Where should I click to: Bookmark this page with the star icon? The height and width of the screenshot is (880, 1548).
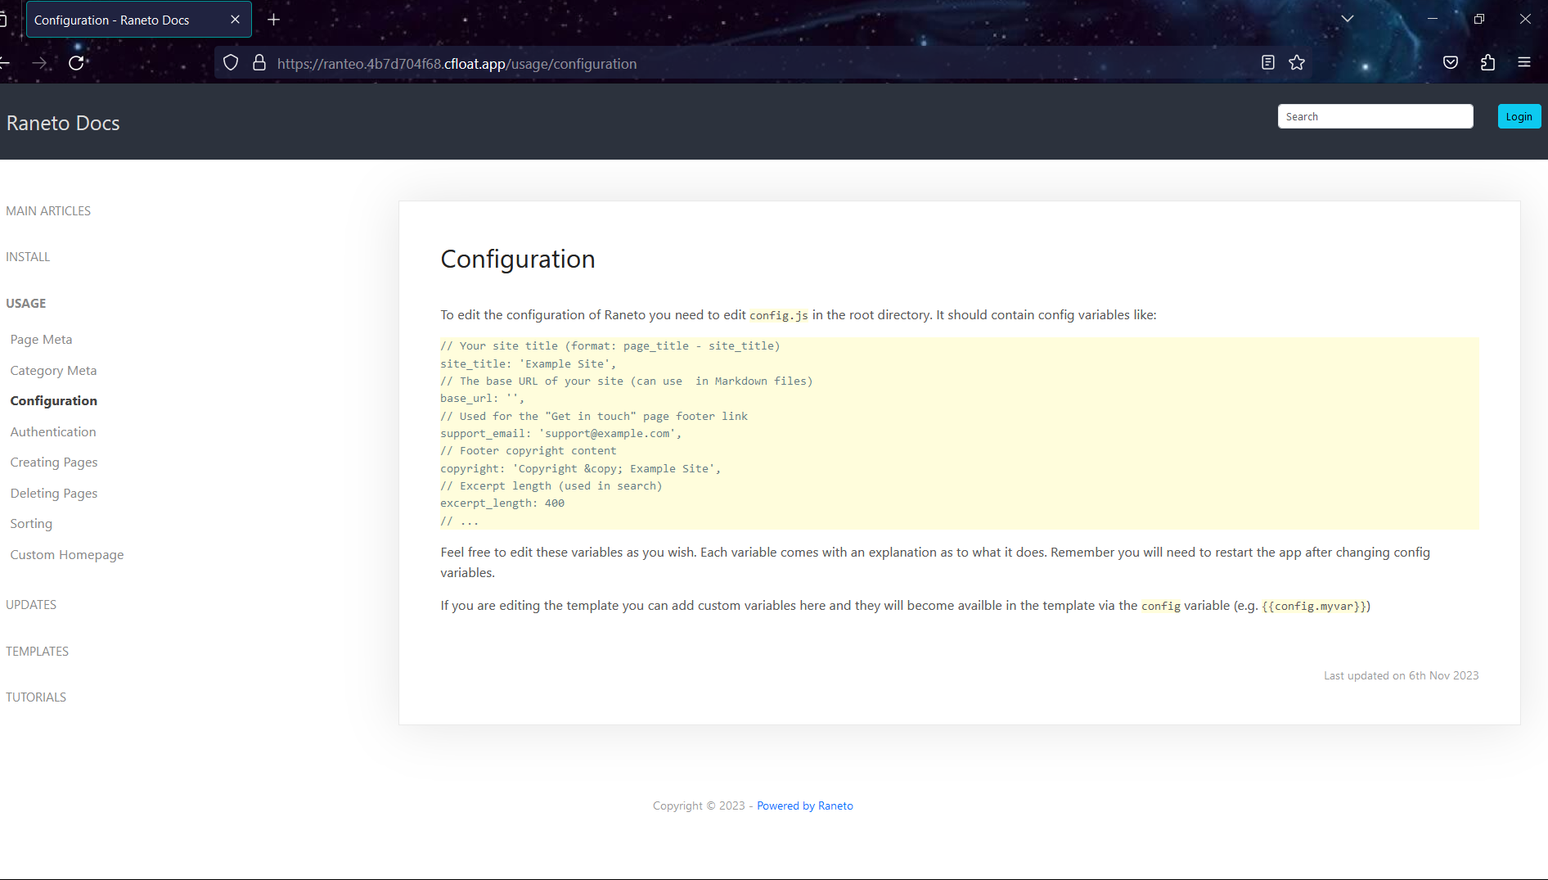tap(1297, 62)
